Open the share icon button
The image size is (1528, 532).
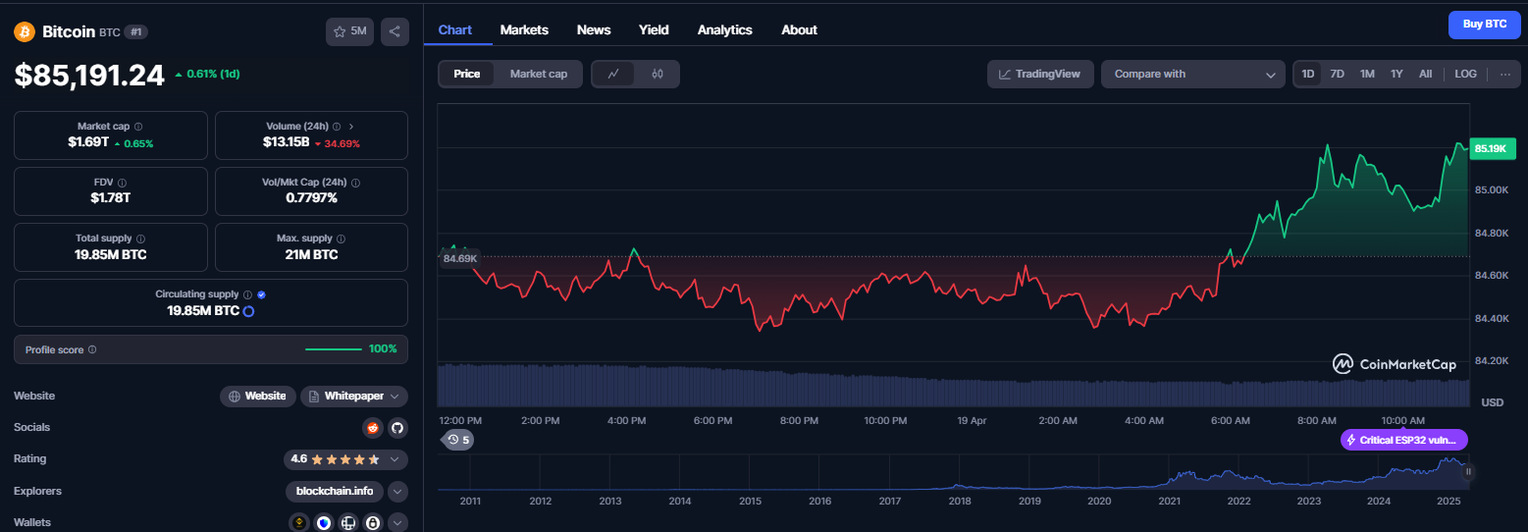tap(395, 31)
